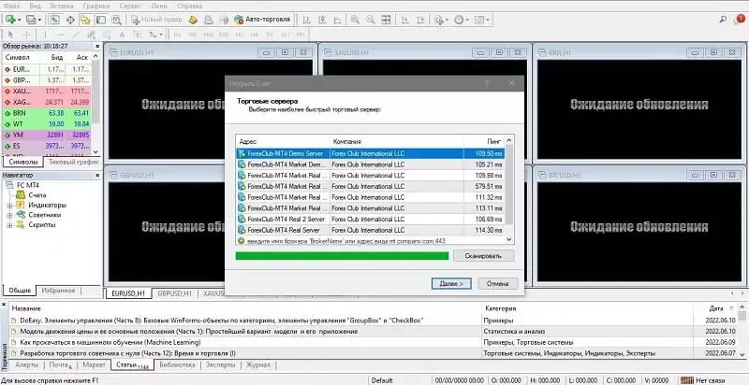
Task: Toggle chart auto scroll icon
Action: click(x=405, y=20)
